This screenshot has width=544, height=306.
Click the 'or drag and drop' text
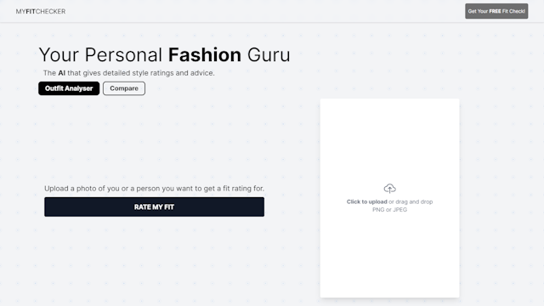coord(411,201)
